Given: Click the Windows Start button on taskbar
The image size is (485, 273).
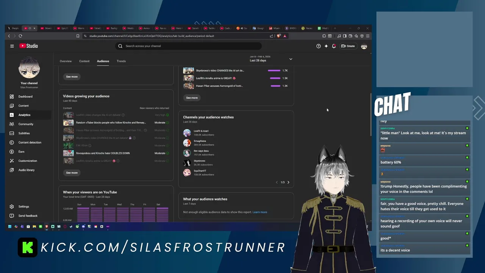Looking at the screenshot, I should pos(10,227).
